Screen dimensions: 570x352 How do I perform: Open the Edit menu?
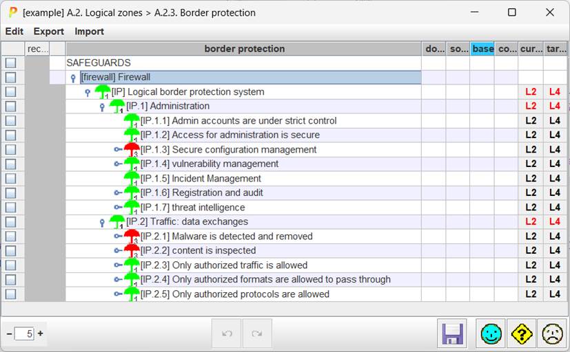(x=14, y=32)
